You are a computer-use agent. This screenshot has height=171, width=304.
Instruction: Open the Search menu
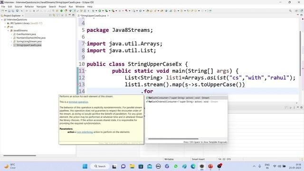click(x=52, y=7)
